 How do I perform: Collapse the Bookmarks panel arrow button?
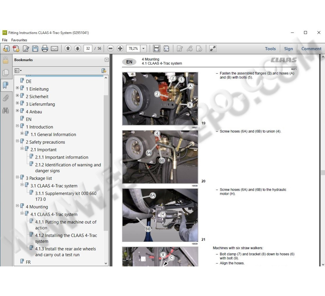(107, 60)
